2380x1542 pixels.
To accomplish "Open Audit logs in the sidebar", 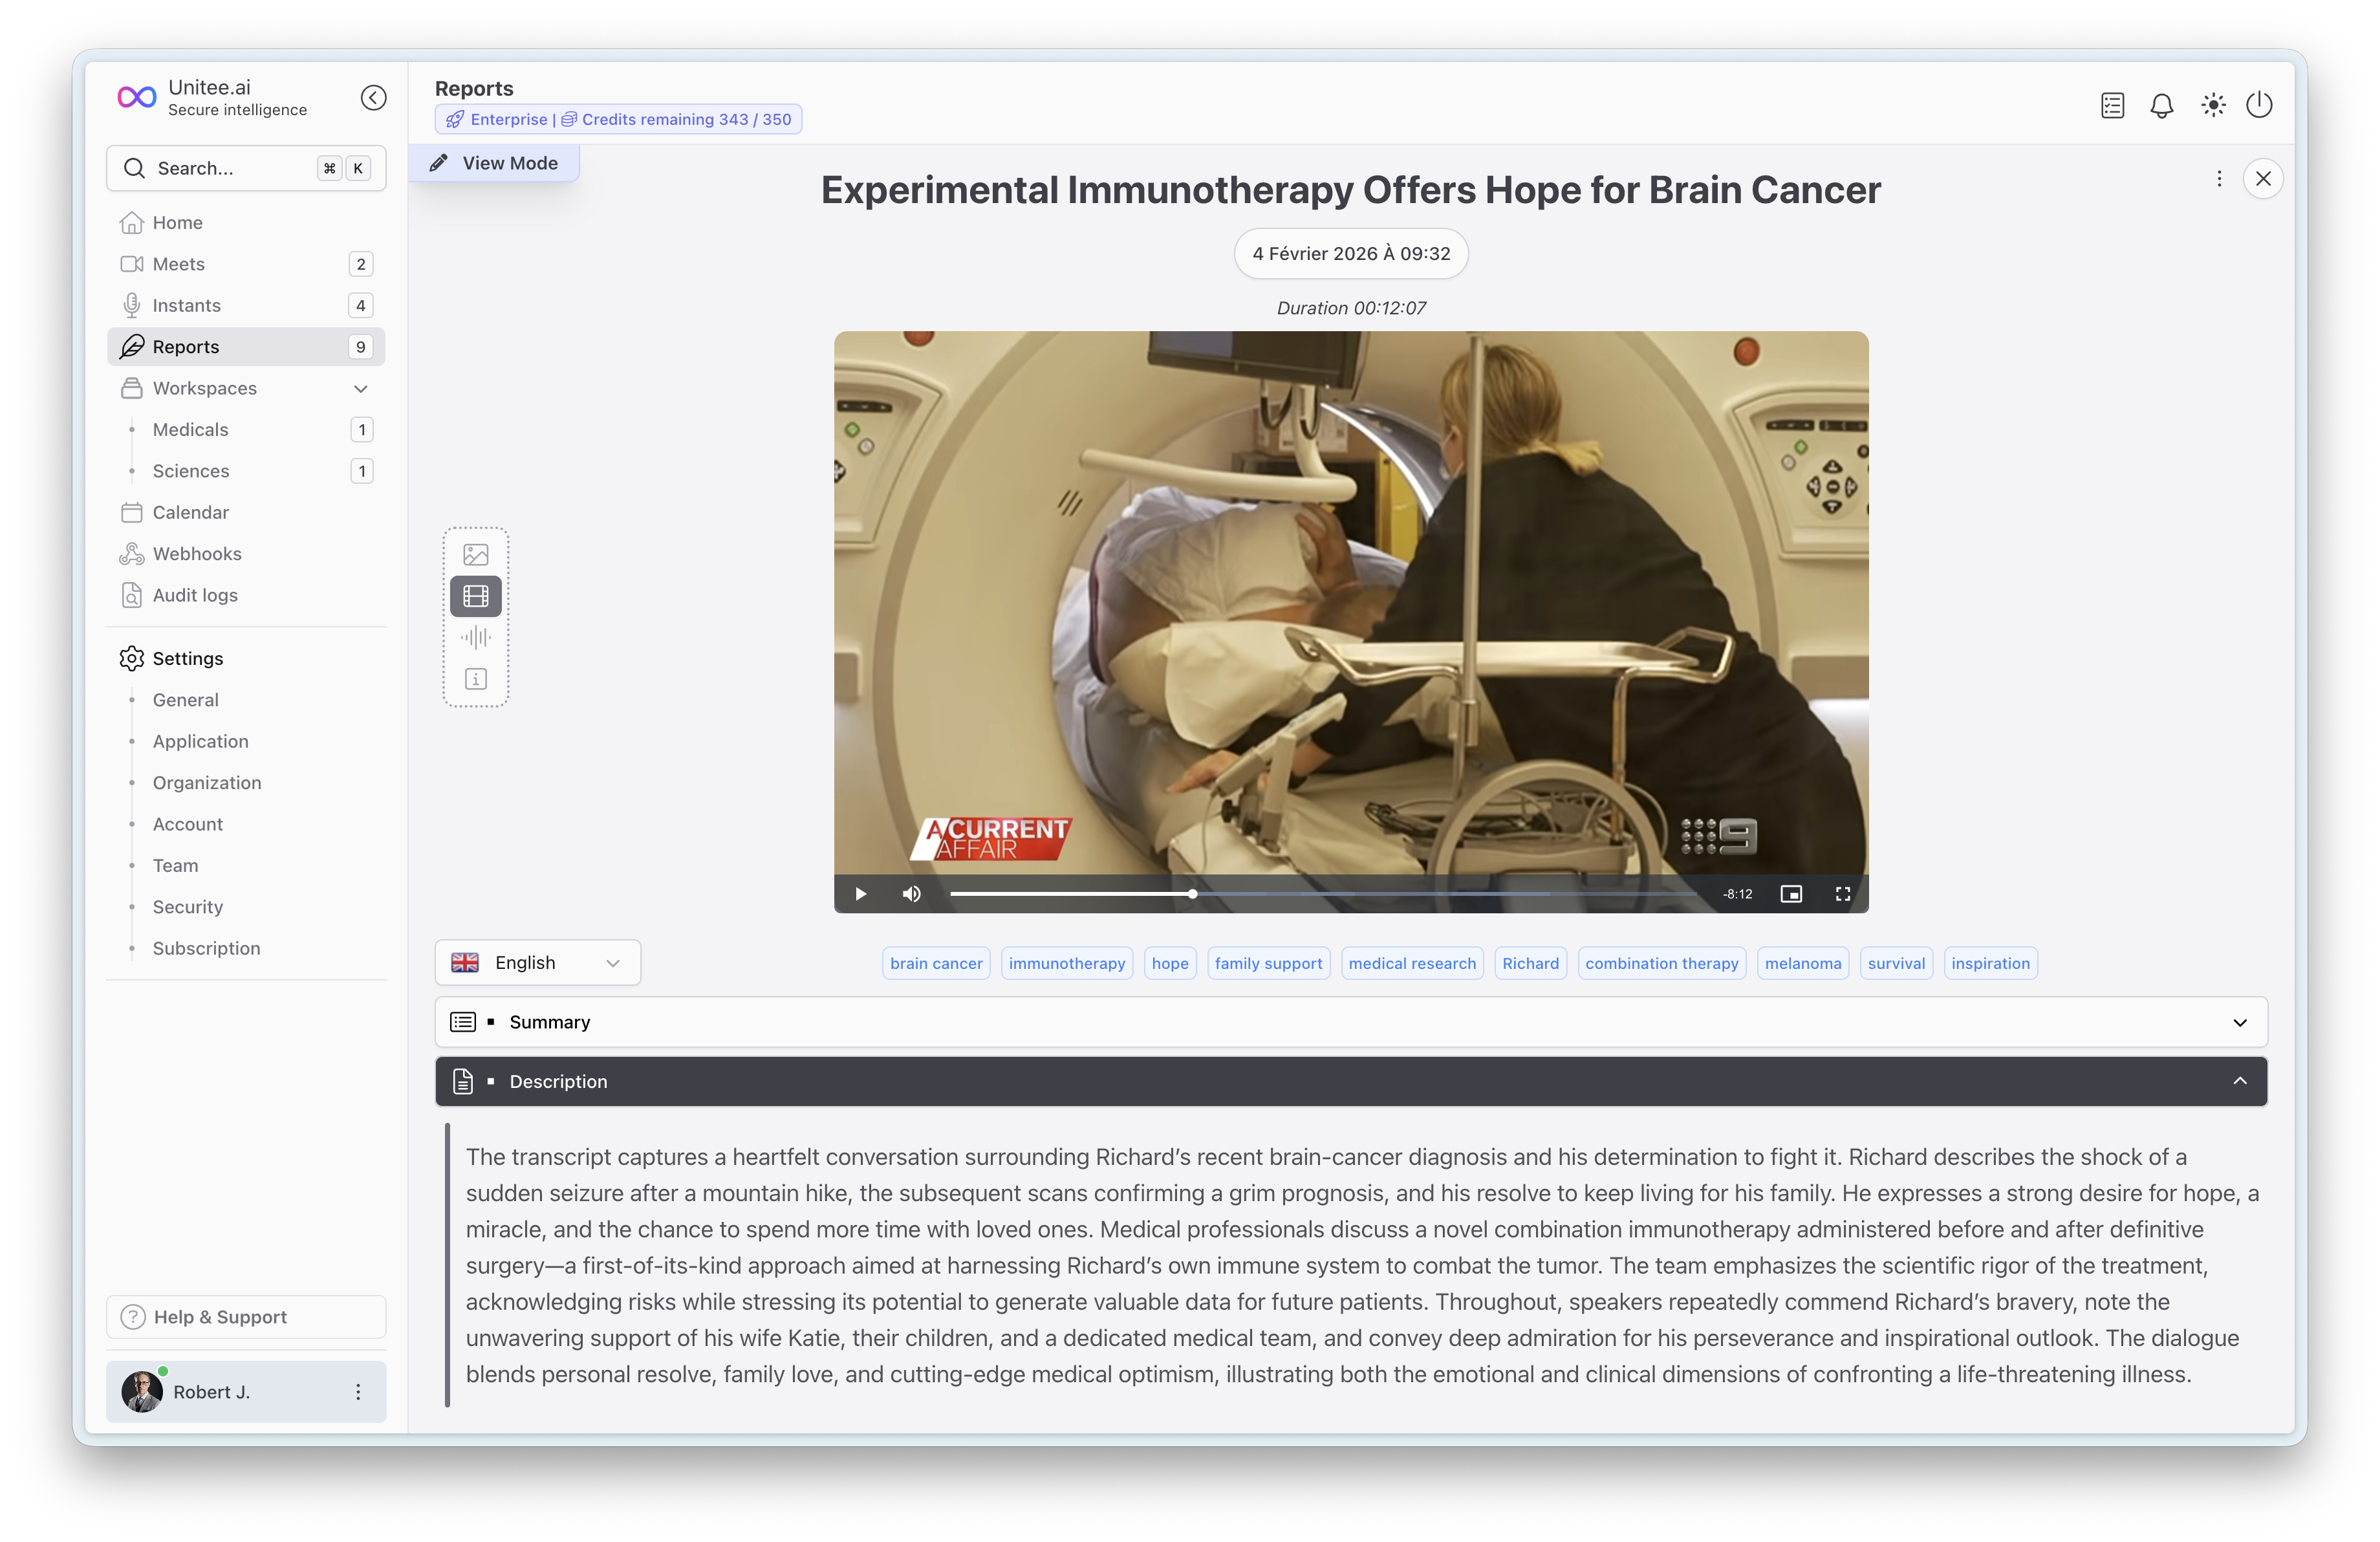I will (x=246, y=595).
